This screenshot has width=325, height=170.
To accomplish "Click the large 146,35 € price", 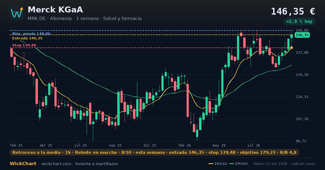I will 293,11.
